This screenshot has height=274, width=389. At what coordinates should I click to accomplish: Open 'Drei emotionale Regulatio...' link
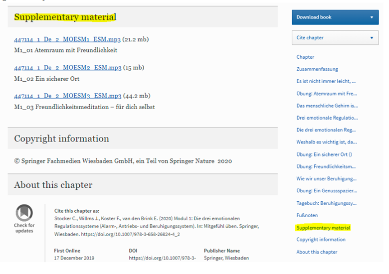pyautogui.click(x=327, y=118)
